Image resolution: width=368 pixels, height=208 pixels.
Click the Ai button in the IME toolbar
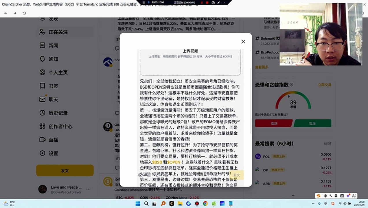(x=354, y=196)
